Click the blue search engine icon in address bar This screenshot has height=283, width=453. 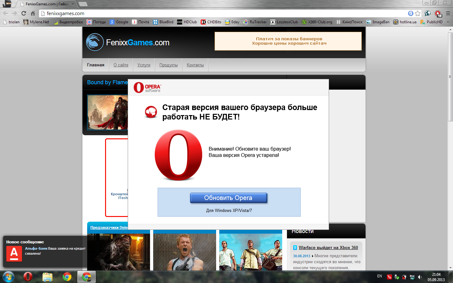[411, 14]
